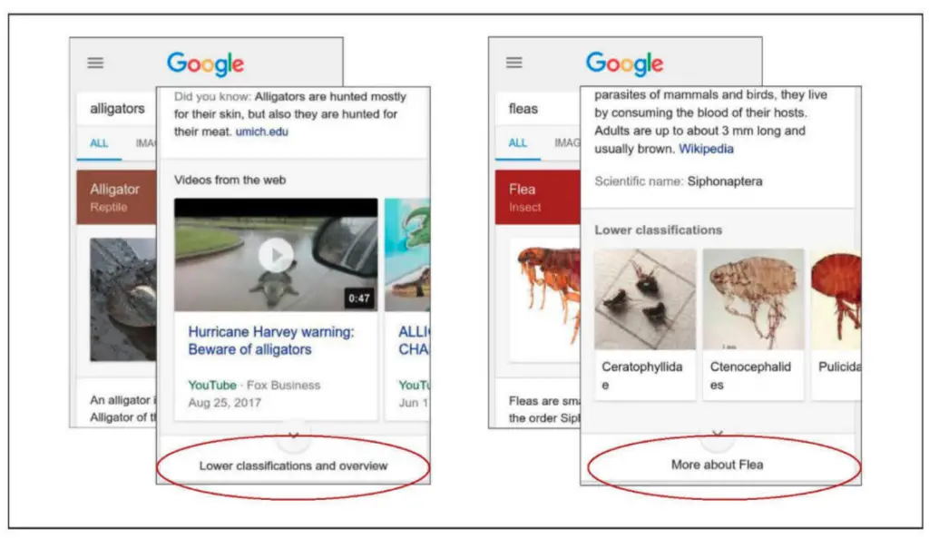Open Hurricane Harvey warning video title link
Screen dimensions: 929x538
pos(271,341)
